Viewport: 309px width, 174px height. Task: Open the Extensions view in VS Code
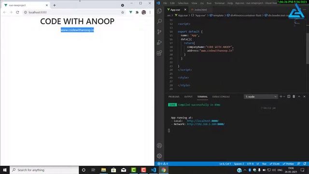click(159, 53)
